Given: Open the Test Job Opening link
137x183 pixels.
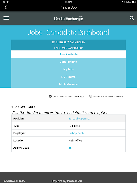Looking at the screenshot, I should click(79, 118).
